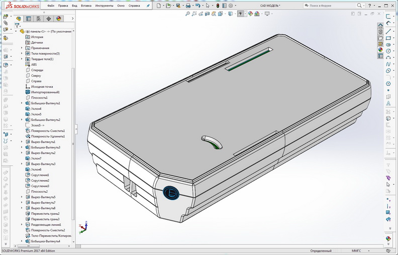The image size is (398, 255).
Task: Expand Вырез-Вытянуть1 feature
Action: [22, 142]
